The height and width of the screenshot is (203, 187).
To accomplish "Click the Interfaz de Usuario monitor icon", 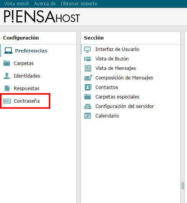I will (x=87, y=49).
